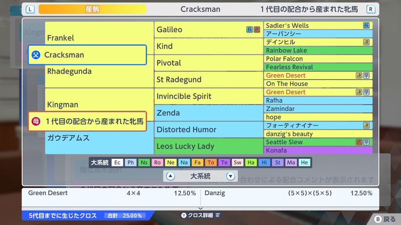Select On The House ancestor row

coord(318,84)
